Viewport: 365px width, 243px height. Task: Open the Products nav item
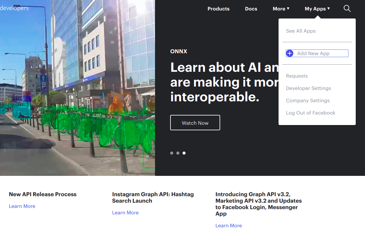[218, 9]
